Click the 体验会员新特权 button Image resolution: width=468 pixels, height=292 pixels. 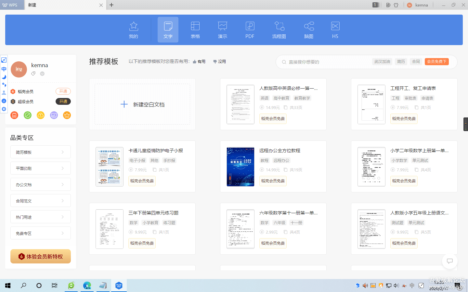[x=41, y=256]
